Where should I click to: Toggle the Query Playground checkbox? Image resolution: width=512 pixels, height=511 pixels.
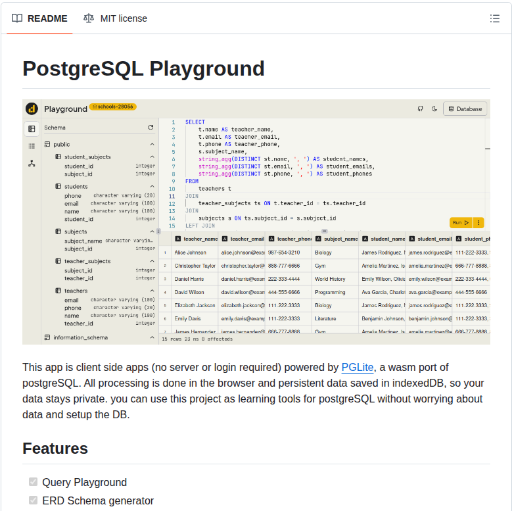[x=33, y=481]
